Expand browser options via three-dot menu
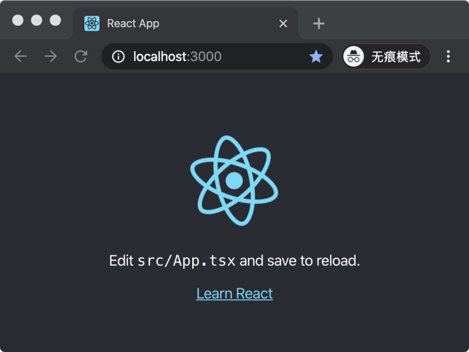 [x=448, y=56]
